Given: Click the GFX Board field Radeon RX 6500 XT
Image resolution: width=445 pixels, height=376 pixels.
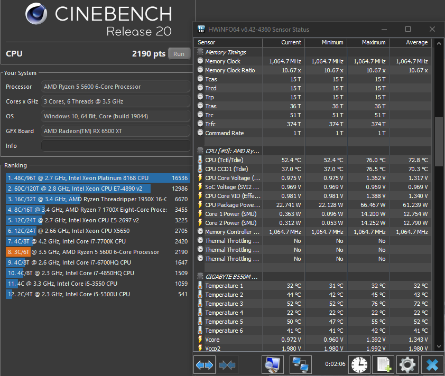Looking at the screenshot, I should [116, 131].
